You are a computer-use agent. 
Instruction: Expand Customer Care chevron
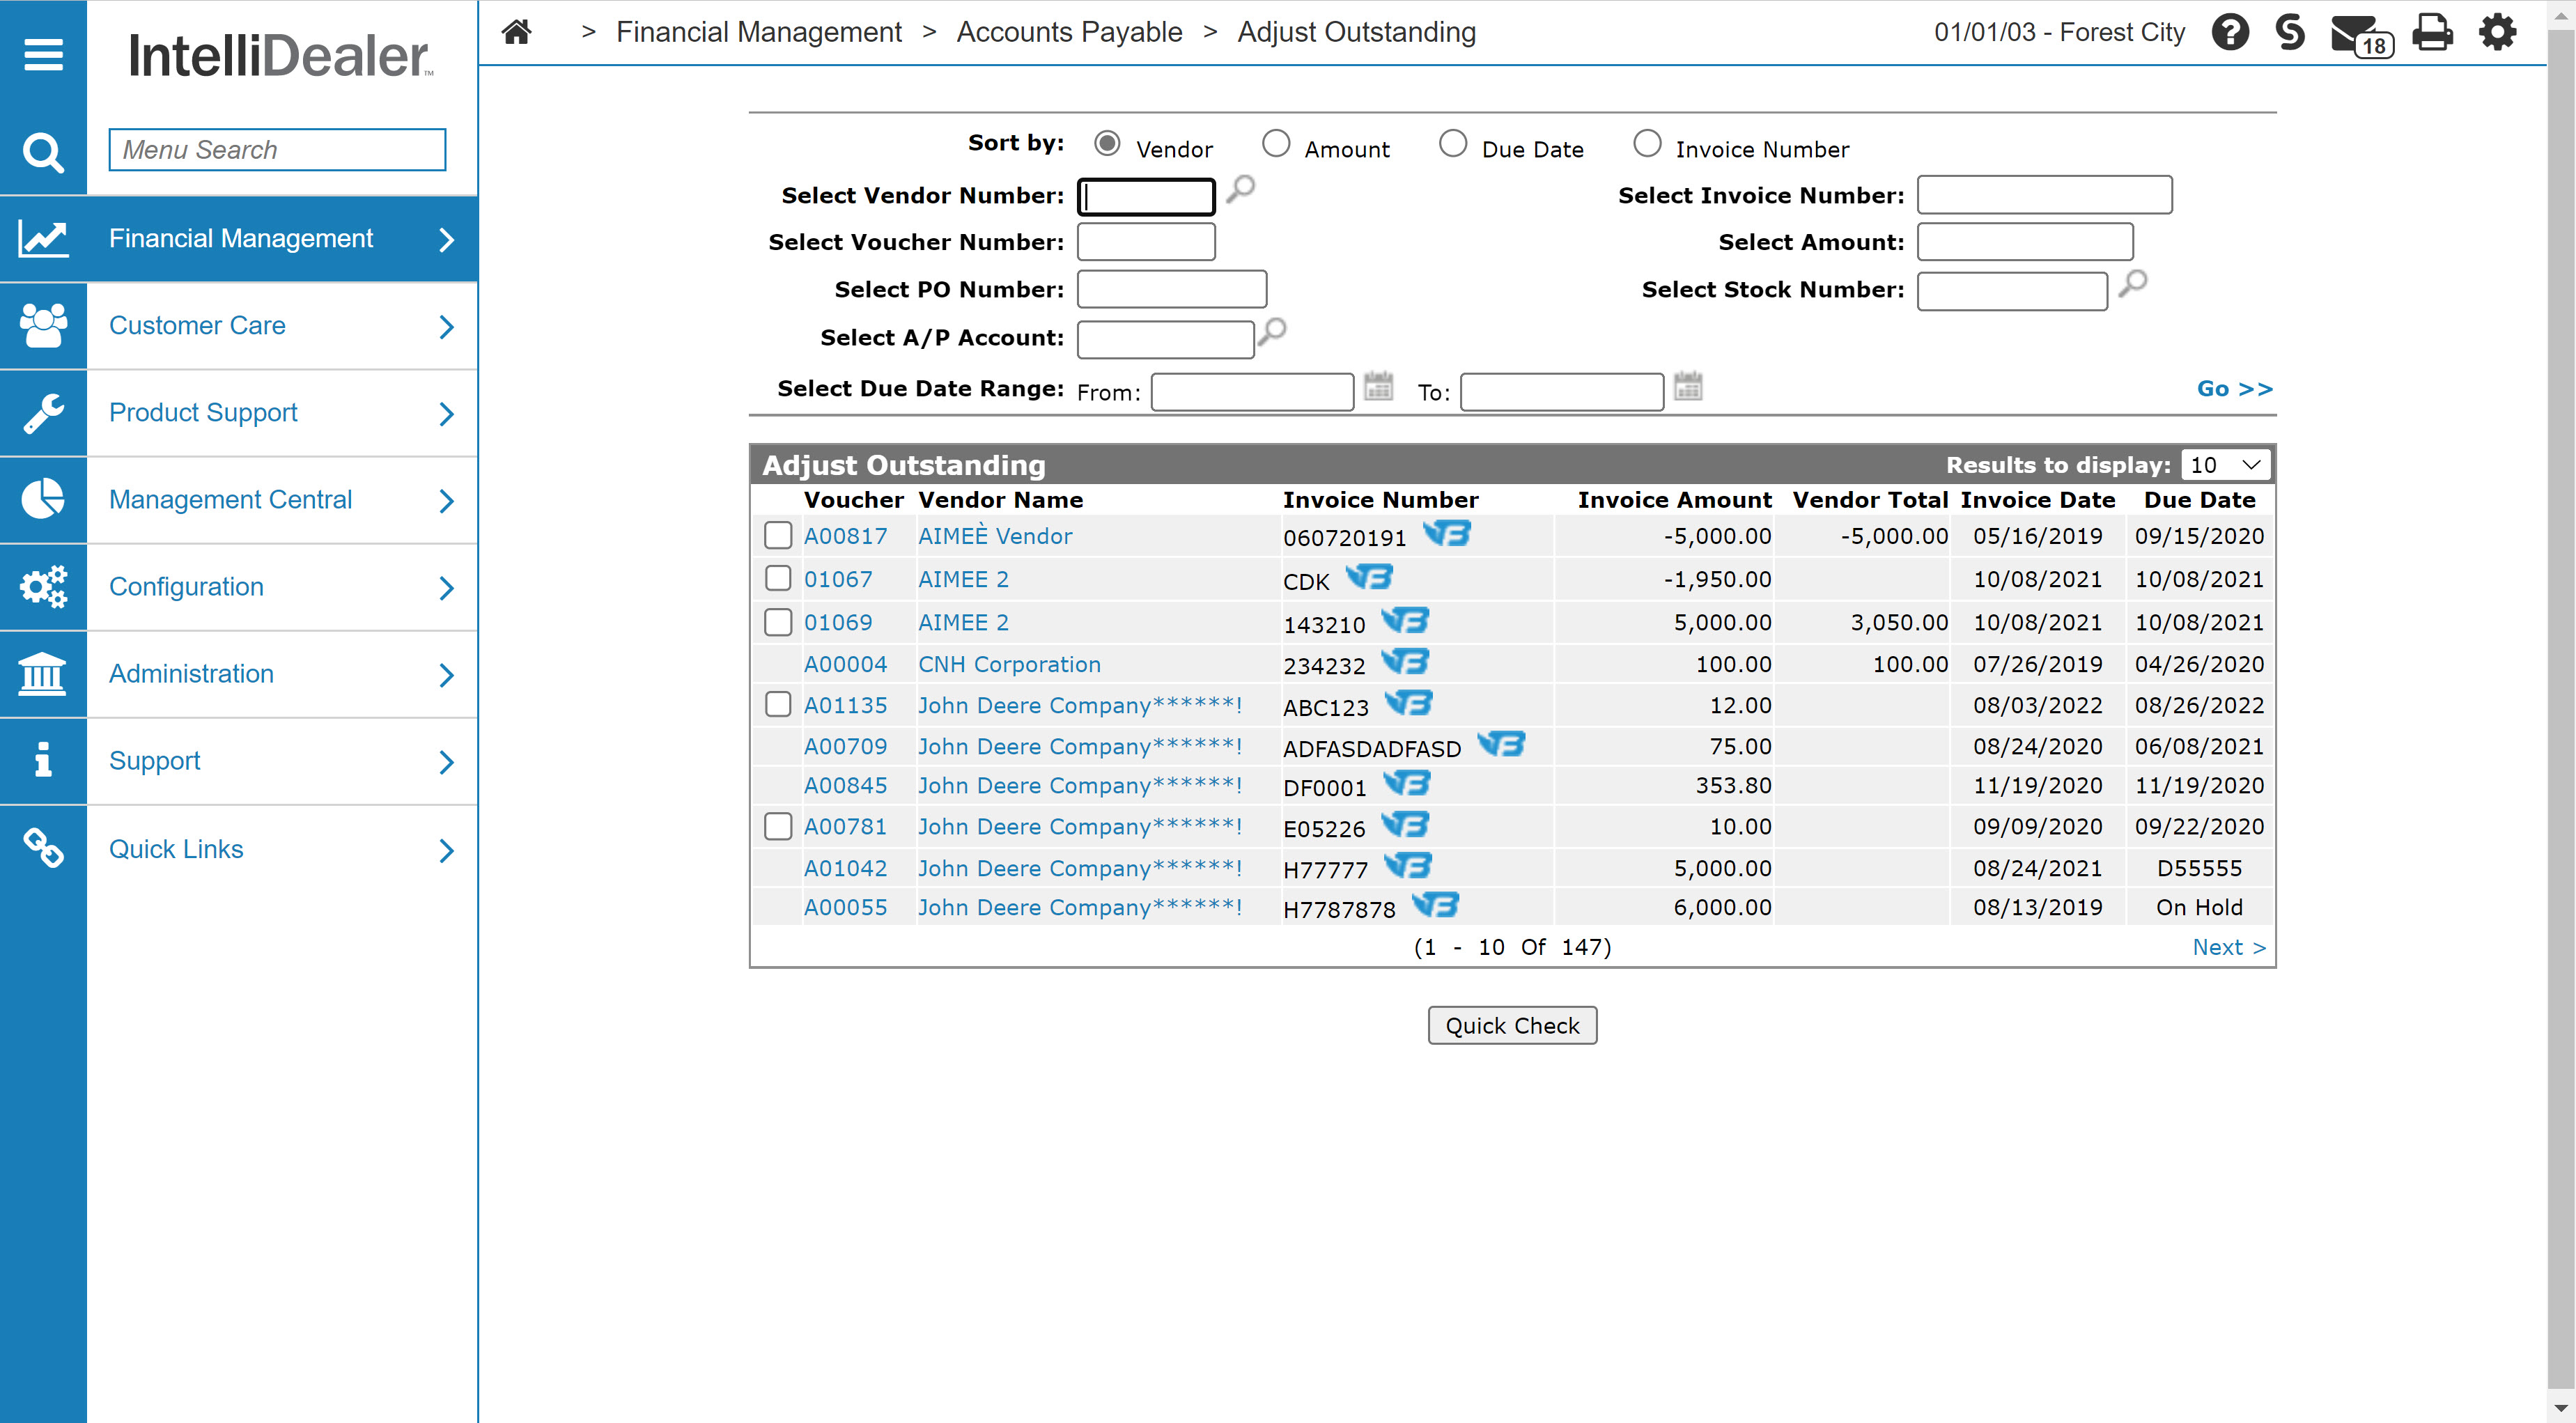[x=447, y=327]
